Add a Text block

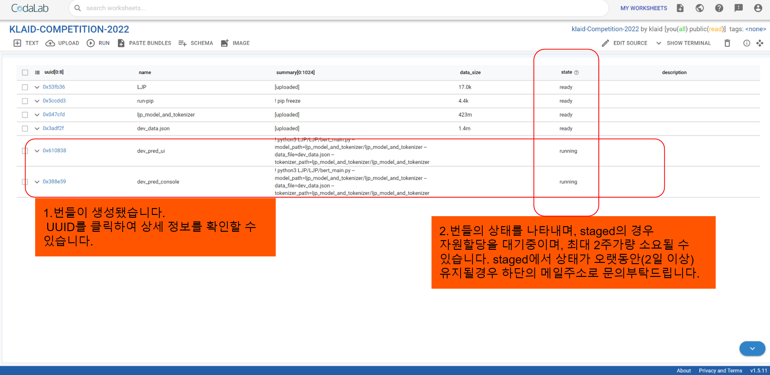[26, 43]
